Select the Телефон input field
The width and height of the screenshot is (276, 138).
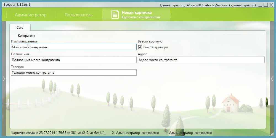(x=73, y=73)
